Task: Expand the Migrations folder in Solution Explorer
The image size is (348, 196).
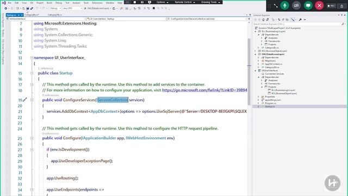Action: (x=258, y=60)
